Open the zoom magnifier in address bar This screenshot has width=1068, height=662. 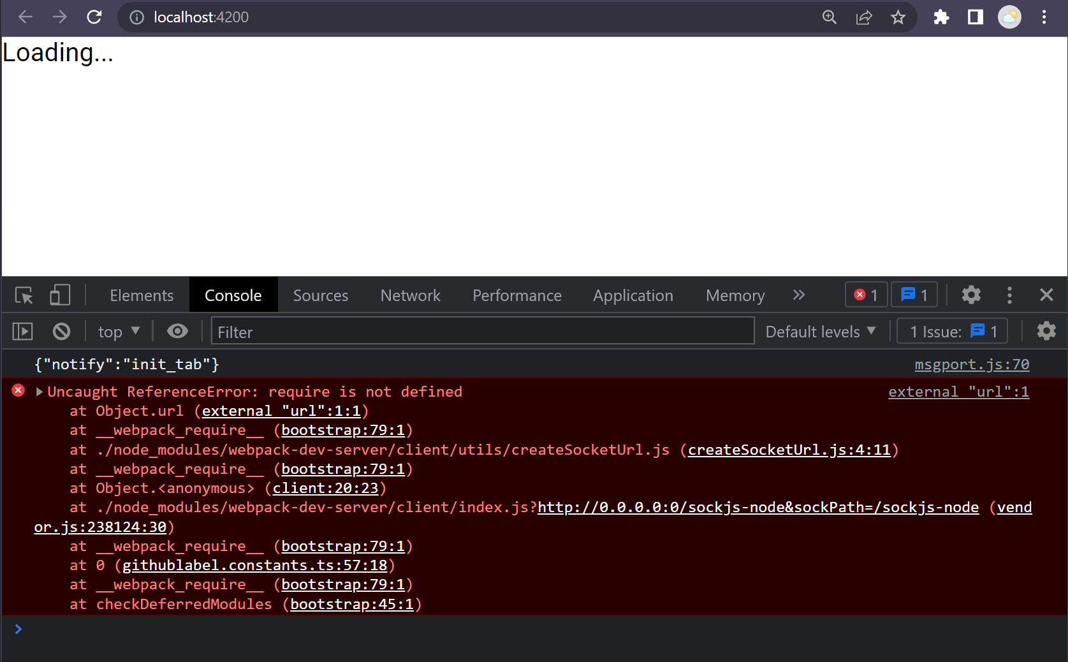click(x=829, y=17)
